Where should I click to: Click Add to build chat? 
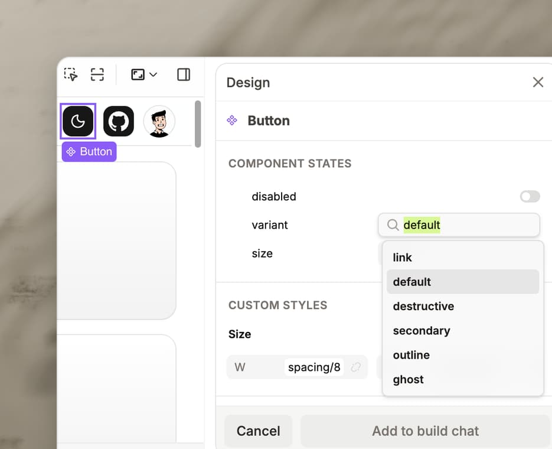425,431
